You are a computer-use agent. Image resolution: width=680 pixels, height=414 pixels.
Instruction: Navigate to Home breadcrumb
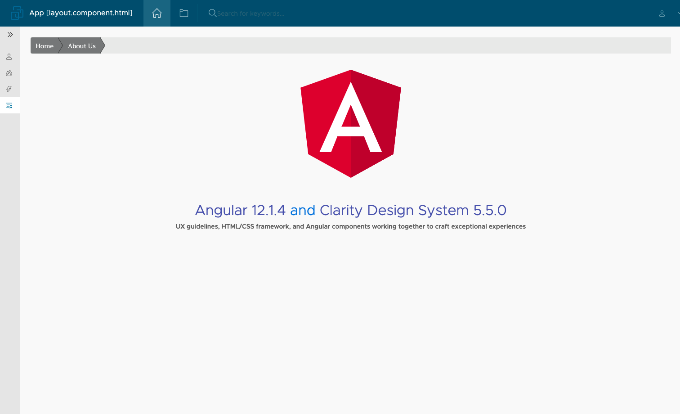coord(45,46)
